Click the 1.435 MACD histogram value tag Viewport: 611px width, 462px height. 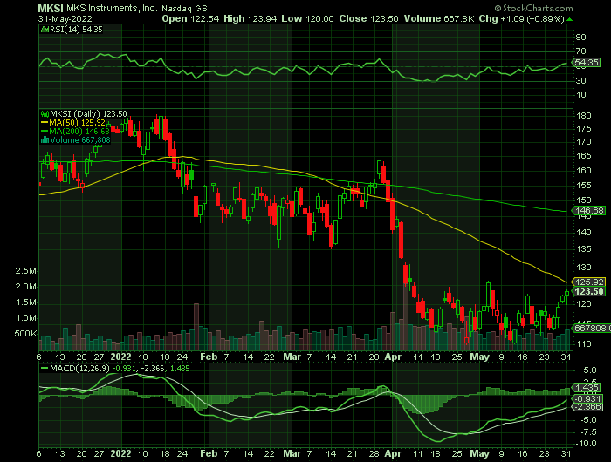(587, 388)
